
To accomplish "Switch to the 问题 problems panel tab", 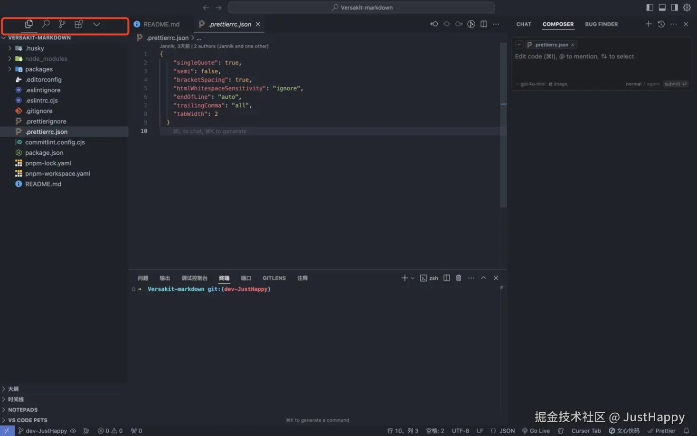I will tap(143, 278).
